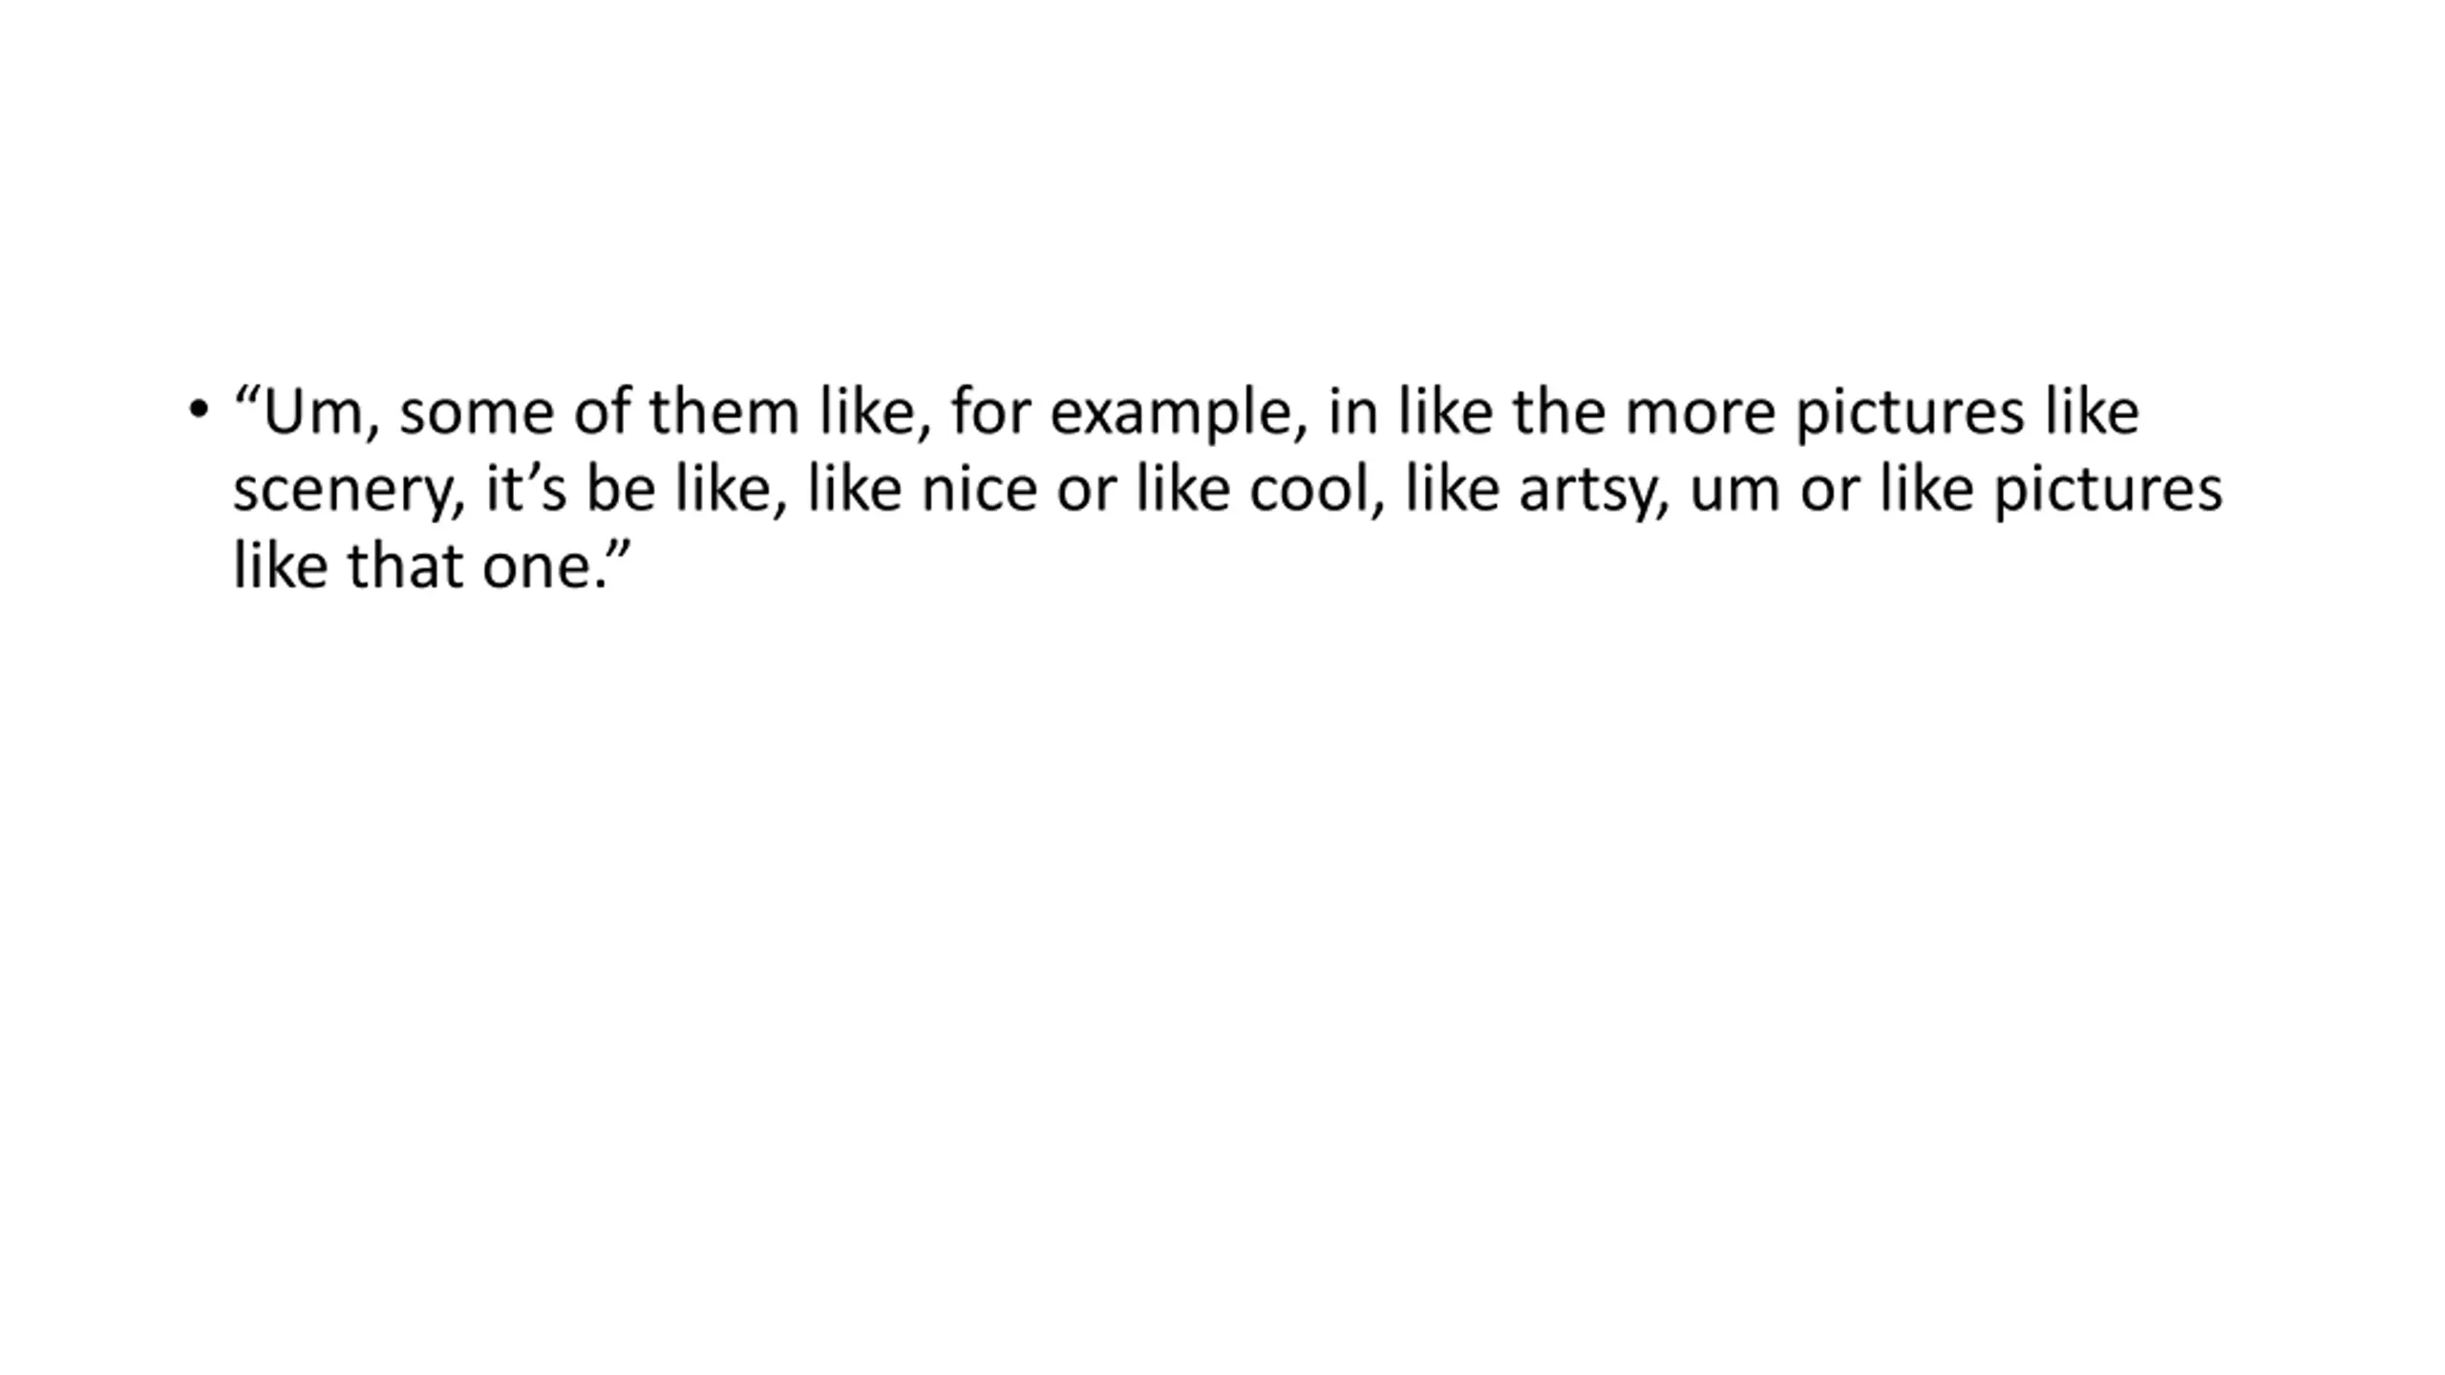The image size is (2445, 1375).
Task: Click the word "nice" in the quote
Action: click(978, 490)
